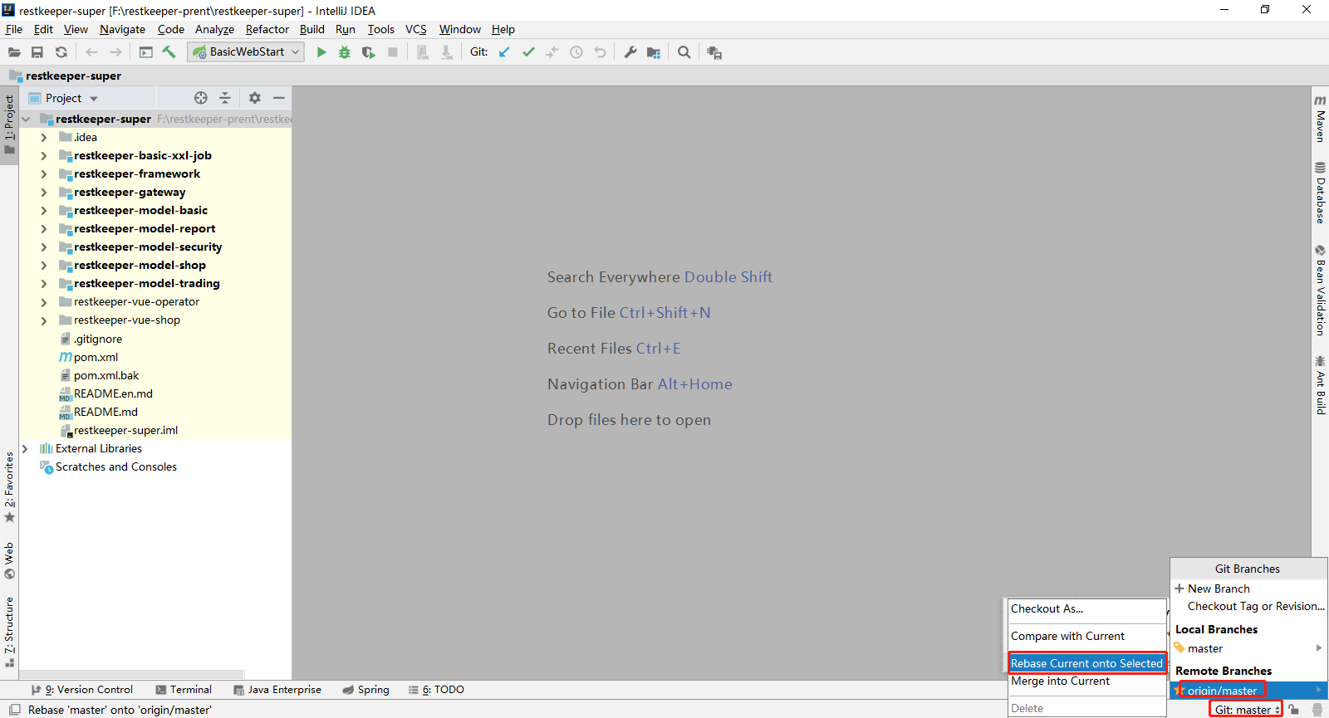
Task: Click the locate-in-project crosshair icon
Action: (x=201, y=98)
